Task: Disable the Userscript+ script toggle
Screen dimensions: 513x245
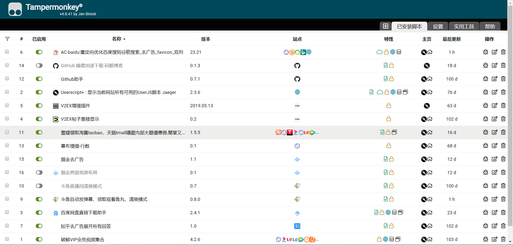Action: 39,92
